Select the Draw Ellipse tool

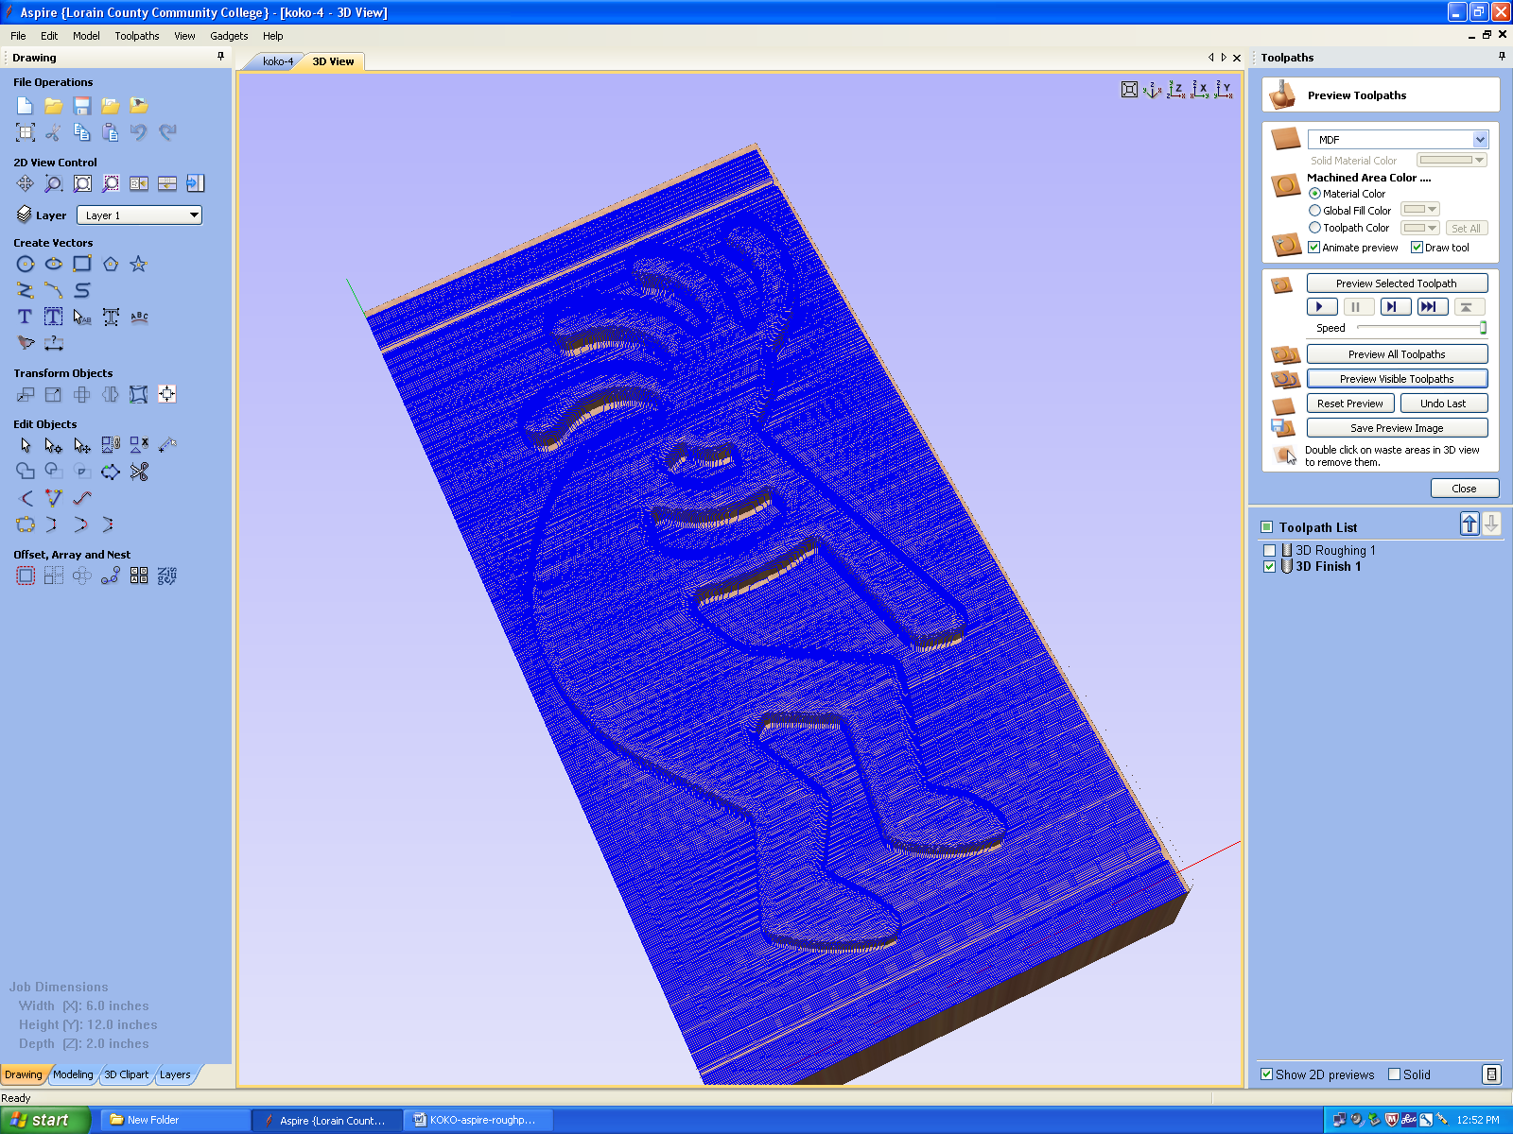coord(54,264)
